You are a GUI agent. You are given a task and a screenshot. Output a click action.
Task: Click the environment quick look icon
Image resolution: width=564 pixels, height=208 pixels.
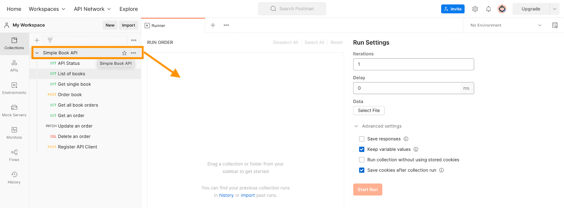point(555,25)
